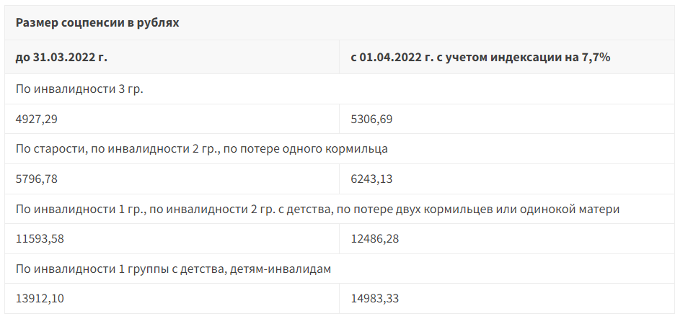This screenshot has height=324, width=675.
Task: Click the 4927,29 amount cell
Action: (36, 119)
